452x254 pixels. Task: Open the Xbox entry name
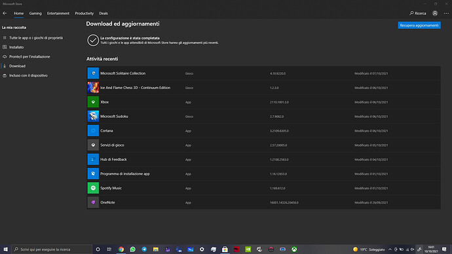(x=104, y=102)
